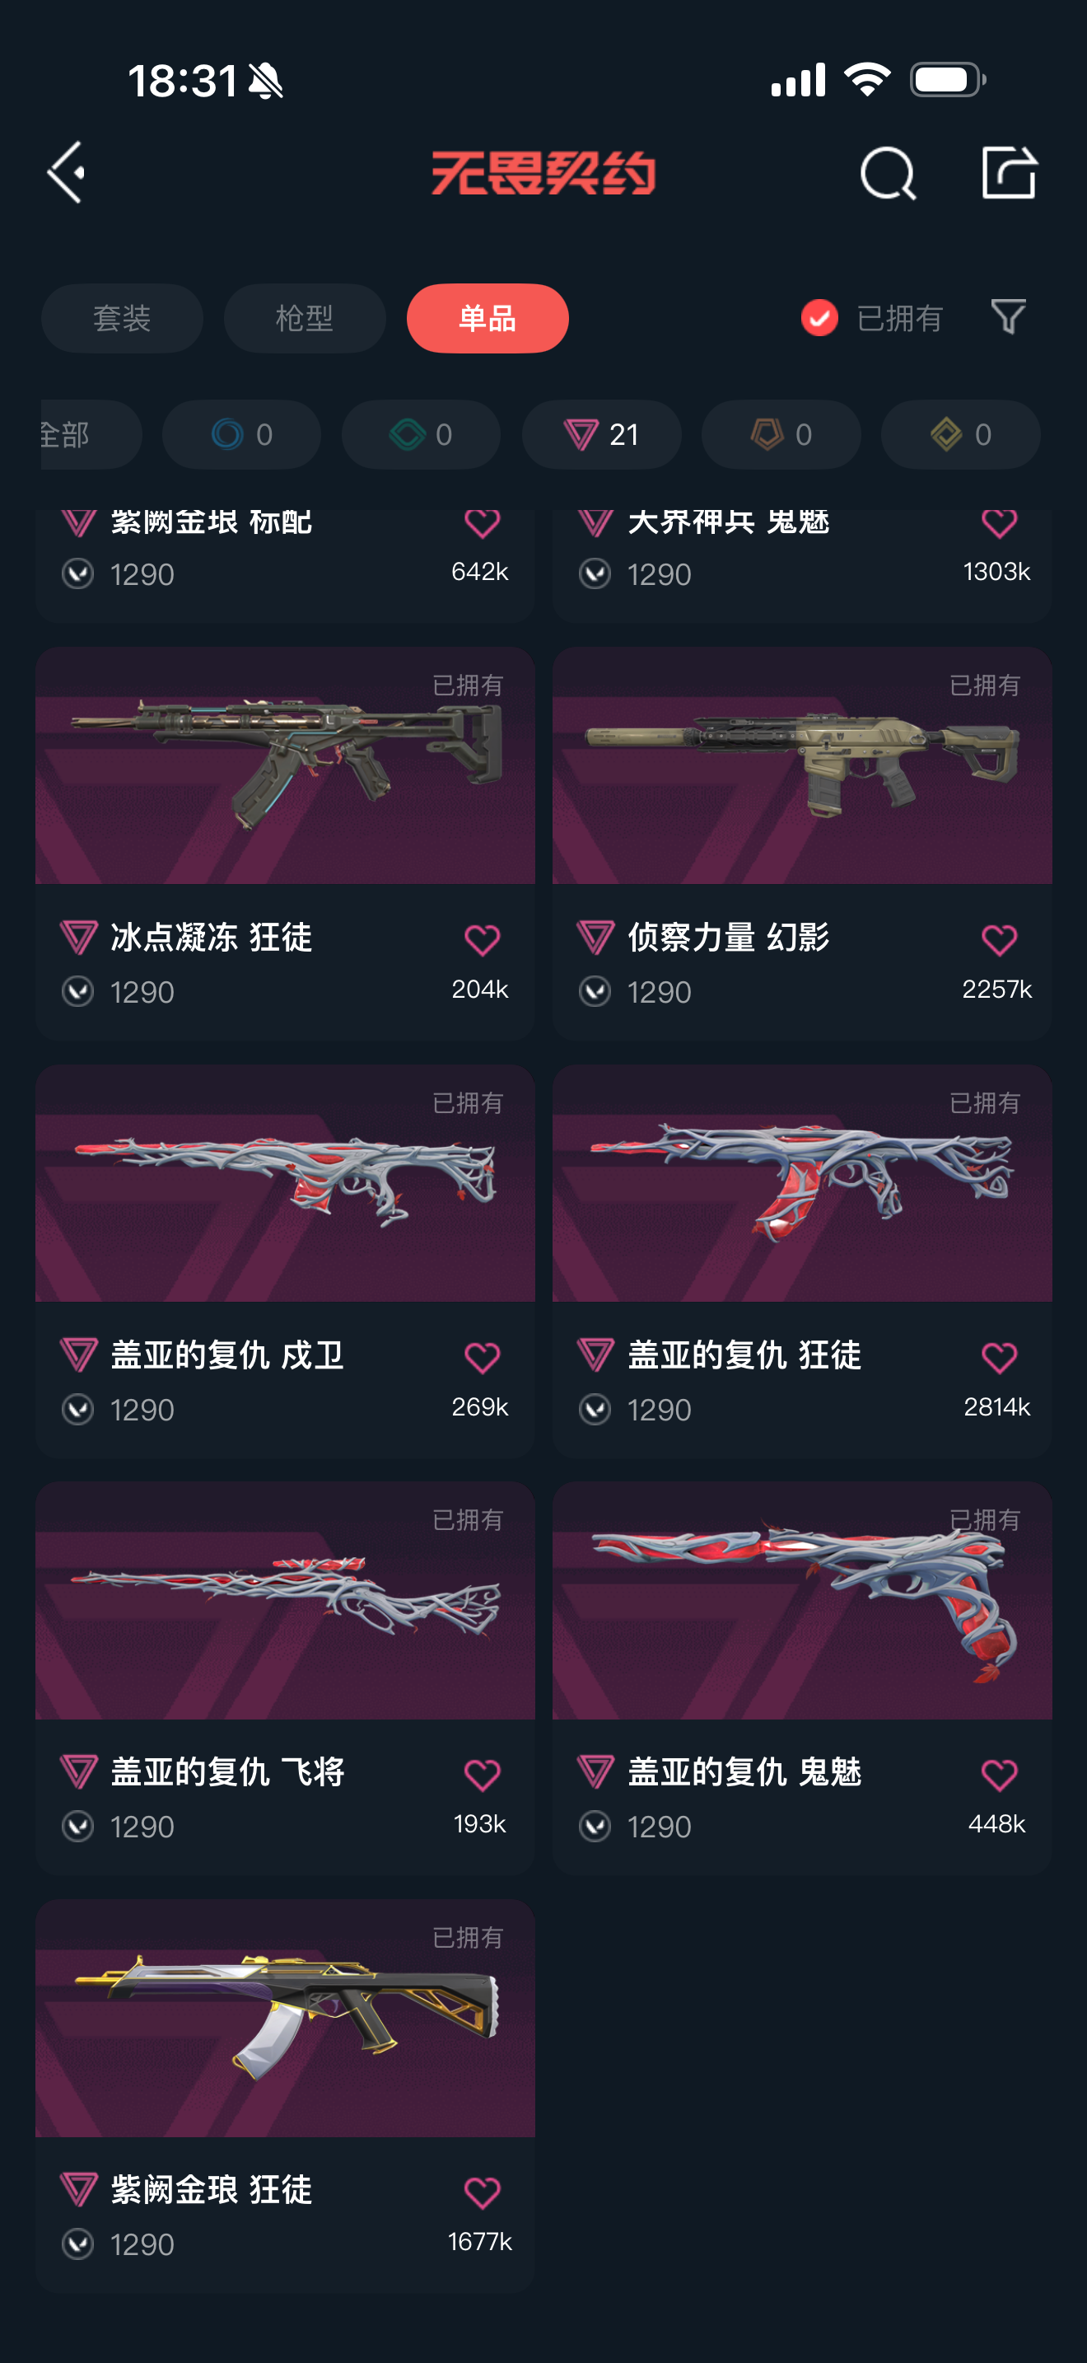Screen dimensions: 1087x2363
Task: Tap the share icon in header
Action: click(x=1008, y=171)
